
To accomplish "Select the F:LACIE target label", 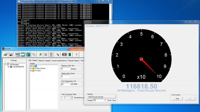I will (38, 71).
